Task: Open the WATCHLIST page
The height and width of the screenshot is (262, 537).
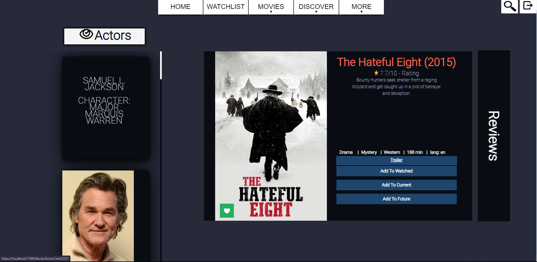Action: pyautogui.click(x=226, y=7)
